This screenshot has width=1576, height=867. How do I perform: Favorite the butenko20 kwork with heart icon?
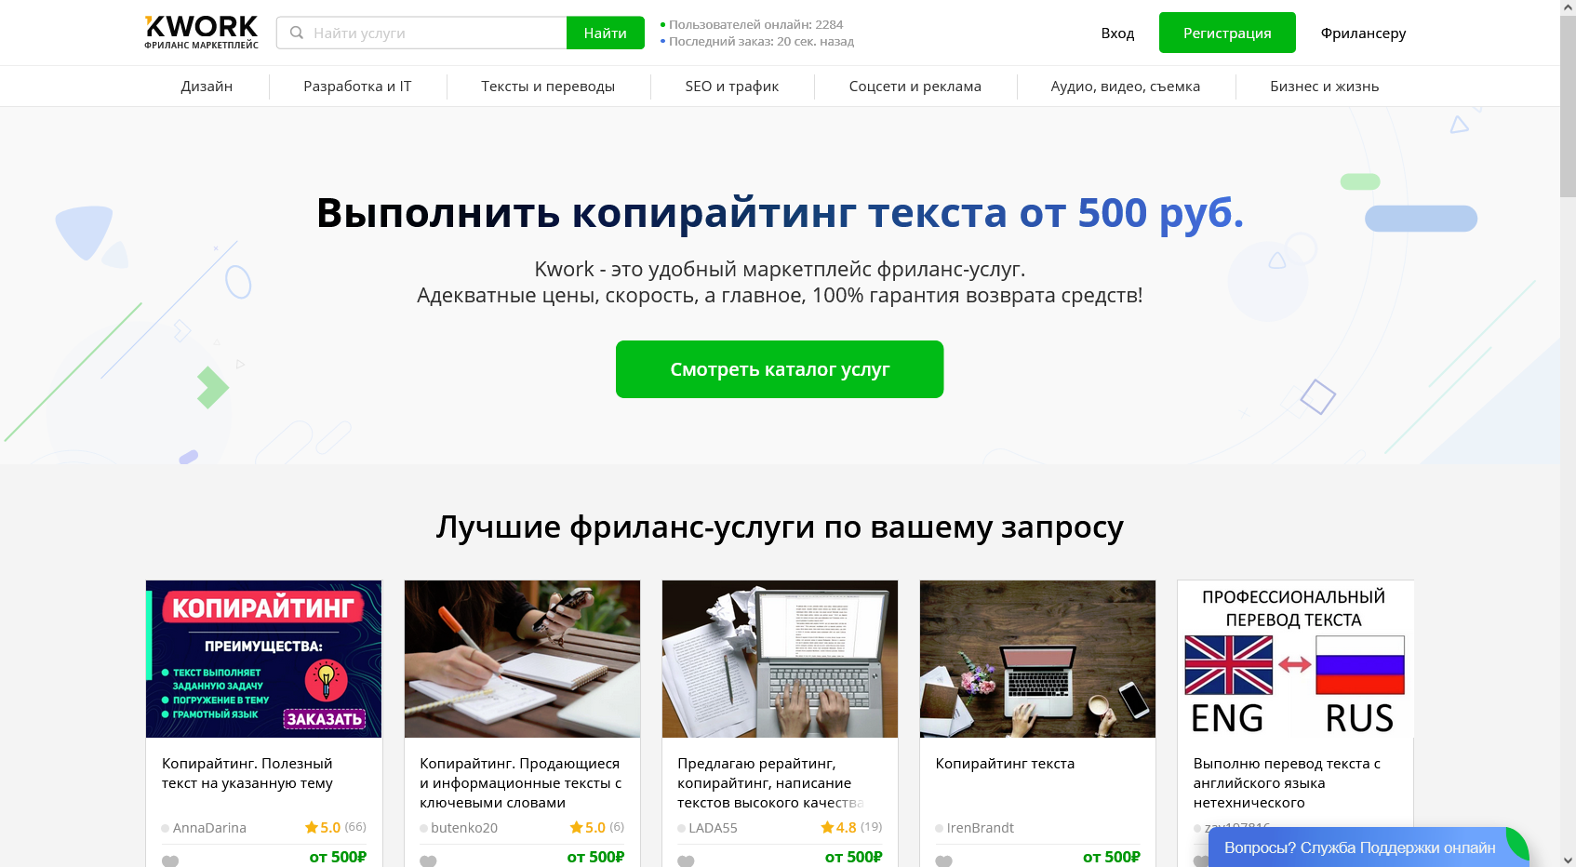pos(428,860)
